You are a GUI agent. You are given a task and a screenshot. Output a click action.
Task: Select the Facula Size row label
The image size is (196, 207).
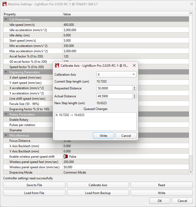(24, 104)
